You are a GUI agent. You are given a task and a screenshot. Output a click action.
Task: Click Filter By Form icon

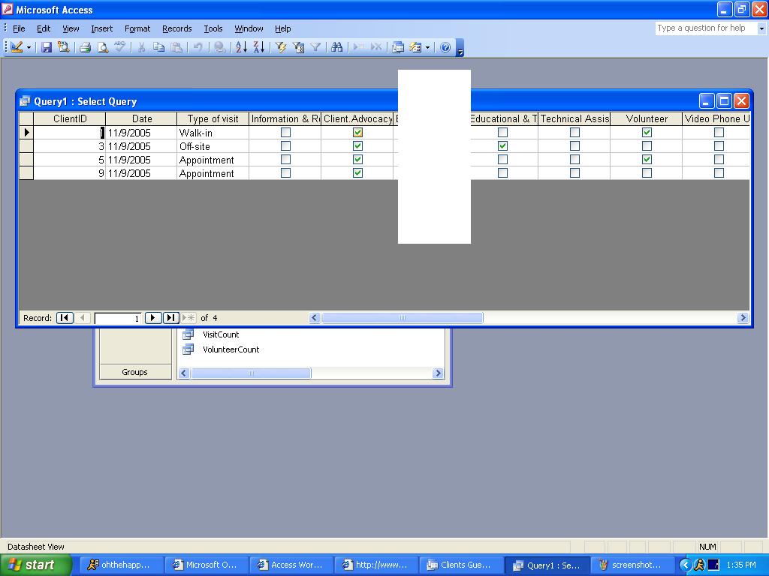pos(298,47)
